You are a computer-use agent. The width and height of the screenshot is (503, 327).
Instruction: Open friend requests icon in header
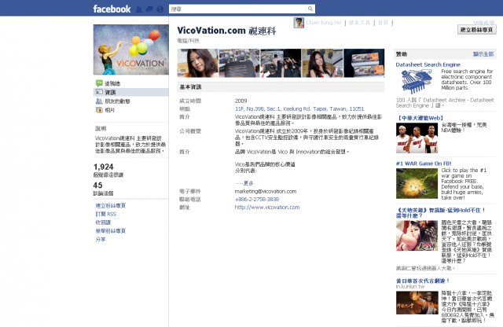coord(139,9)
